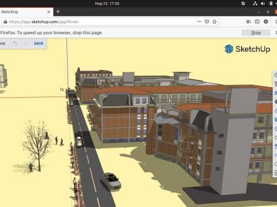Open volume control in top bar
Screen dimensions: 277x207
click(263, 3)
